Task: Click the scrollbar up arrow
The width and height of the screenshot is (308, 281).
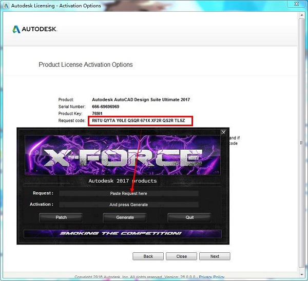Action: 302,15
